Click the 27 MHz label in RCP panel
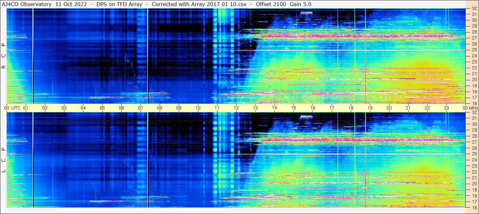 coord(474,38)
